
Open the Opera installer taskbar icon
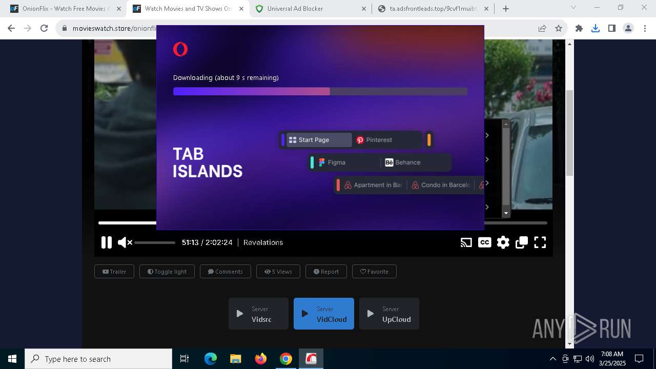(311, 359)
